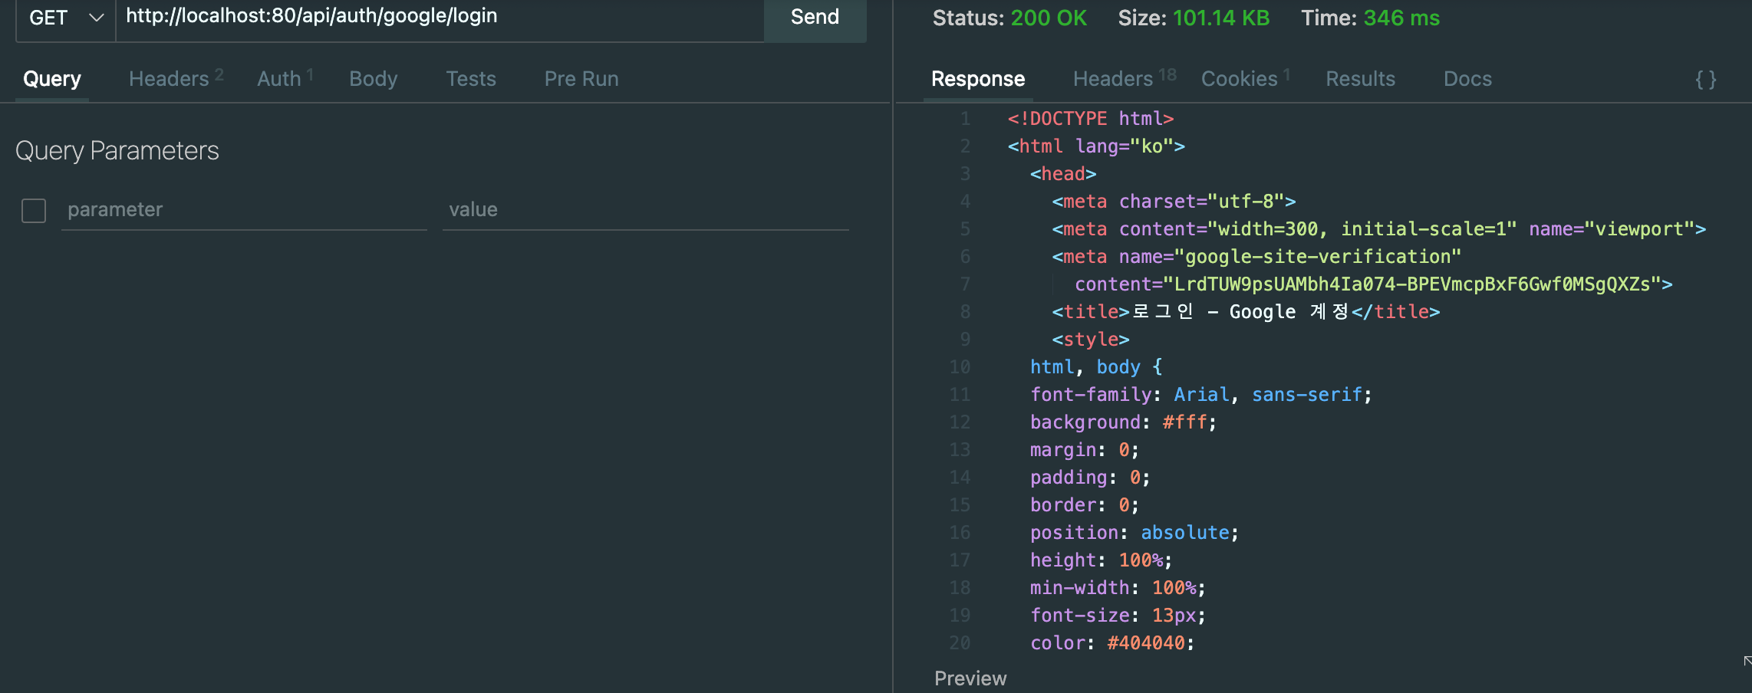Click the '<!DOCTYPE html>' response line

point(1091,119)
